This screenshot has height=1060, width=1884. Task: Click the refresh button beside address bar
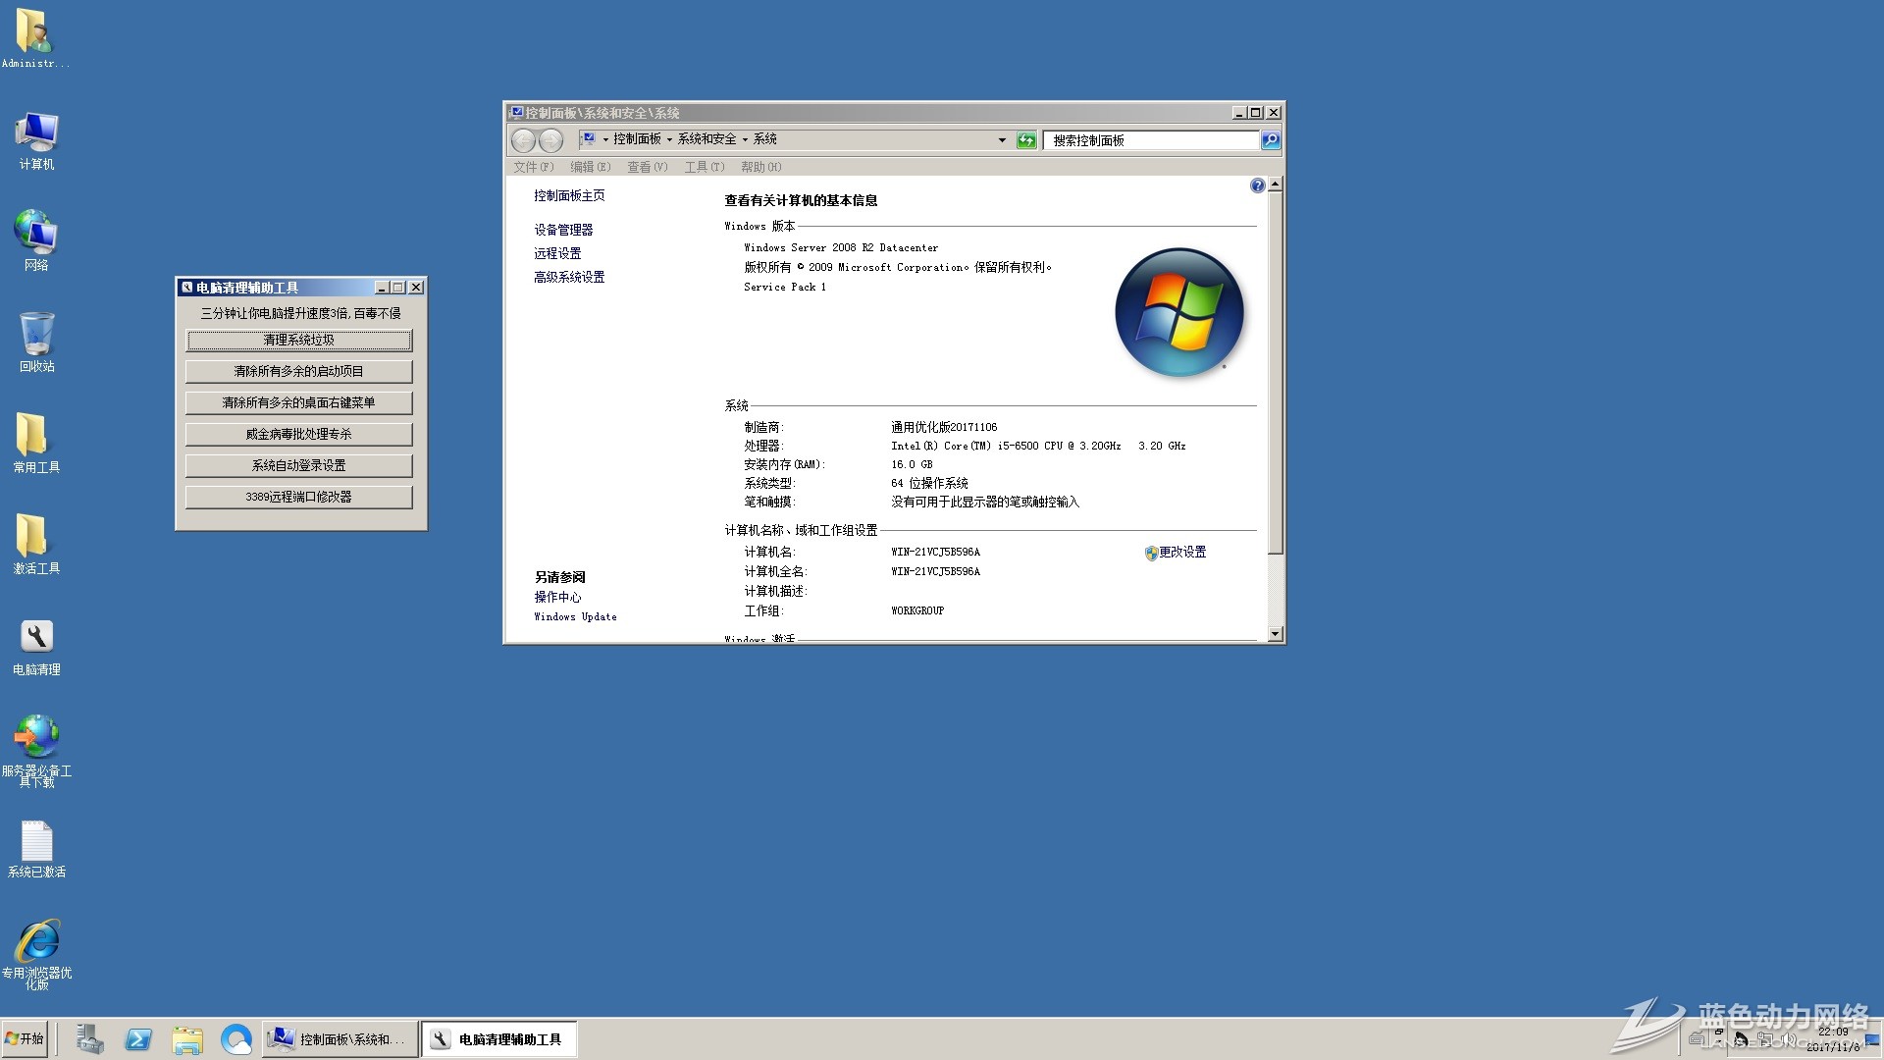click(x=1026, y=140)
